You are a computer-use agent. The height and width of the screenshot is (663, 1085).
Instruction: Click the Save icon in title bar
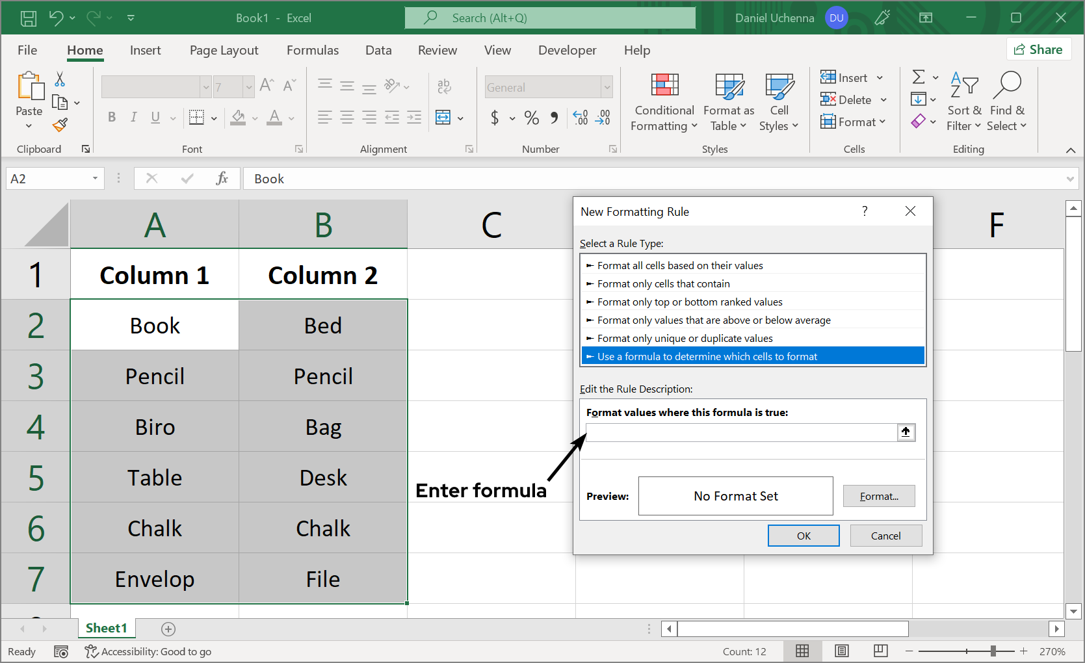29,18
